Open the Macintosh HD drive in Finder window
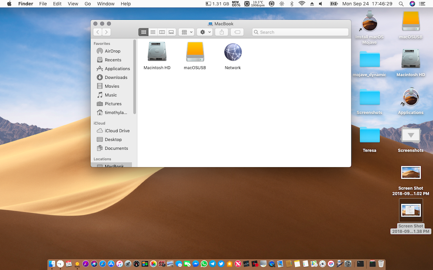 [x=157, y=51]
